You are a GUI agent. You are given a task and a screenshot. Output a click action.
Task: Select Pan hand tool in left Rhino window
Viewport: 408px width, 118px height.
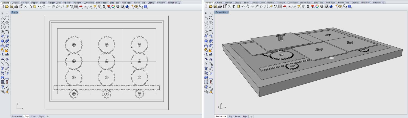pos(44,6)
